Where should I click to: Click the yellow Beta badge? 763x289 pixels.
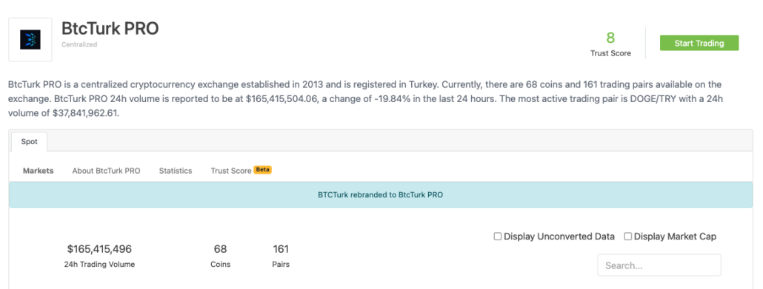(263, 170)
